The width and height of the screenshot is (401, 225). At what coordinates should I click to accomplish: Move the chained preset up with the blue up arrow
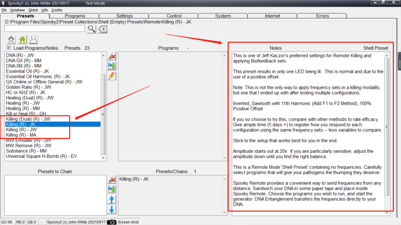click(112, 200)
